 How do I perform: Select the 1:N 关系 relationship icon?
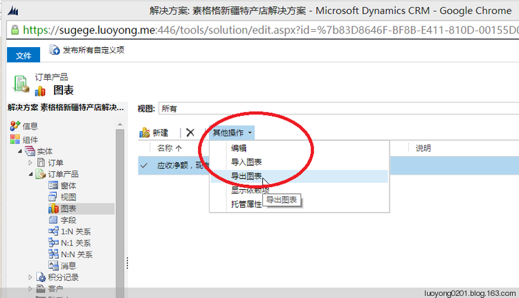(53, 231)
